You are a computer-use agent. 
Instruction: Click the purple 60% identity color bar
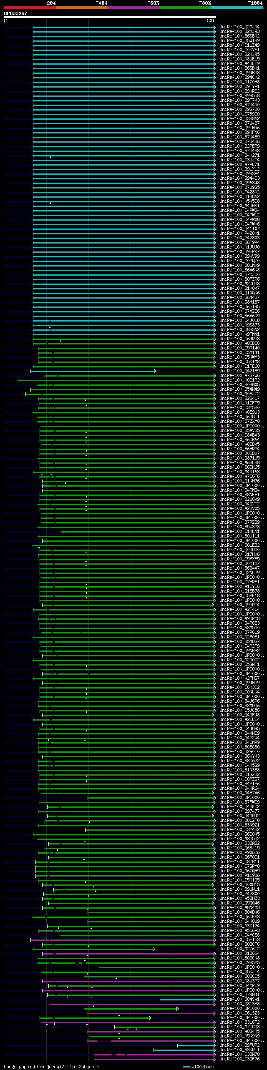[x=133, y=8]
